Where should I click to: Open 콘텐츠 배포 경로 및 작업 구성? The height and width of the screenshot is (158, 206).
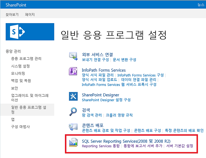pos(106,131)
